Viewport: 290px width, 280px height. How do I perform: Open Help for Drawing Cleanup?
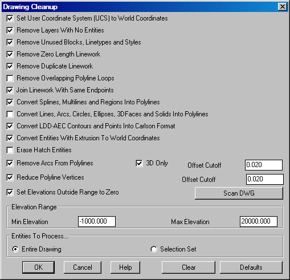pyautogui.click(x=125, y=267)
